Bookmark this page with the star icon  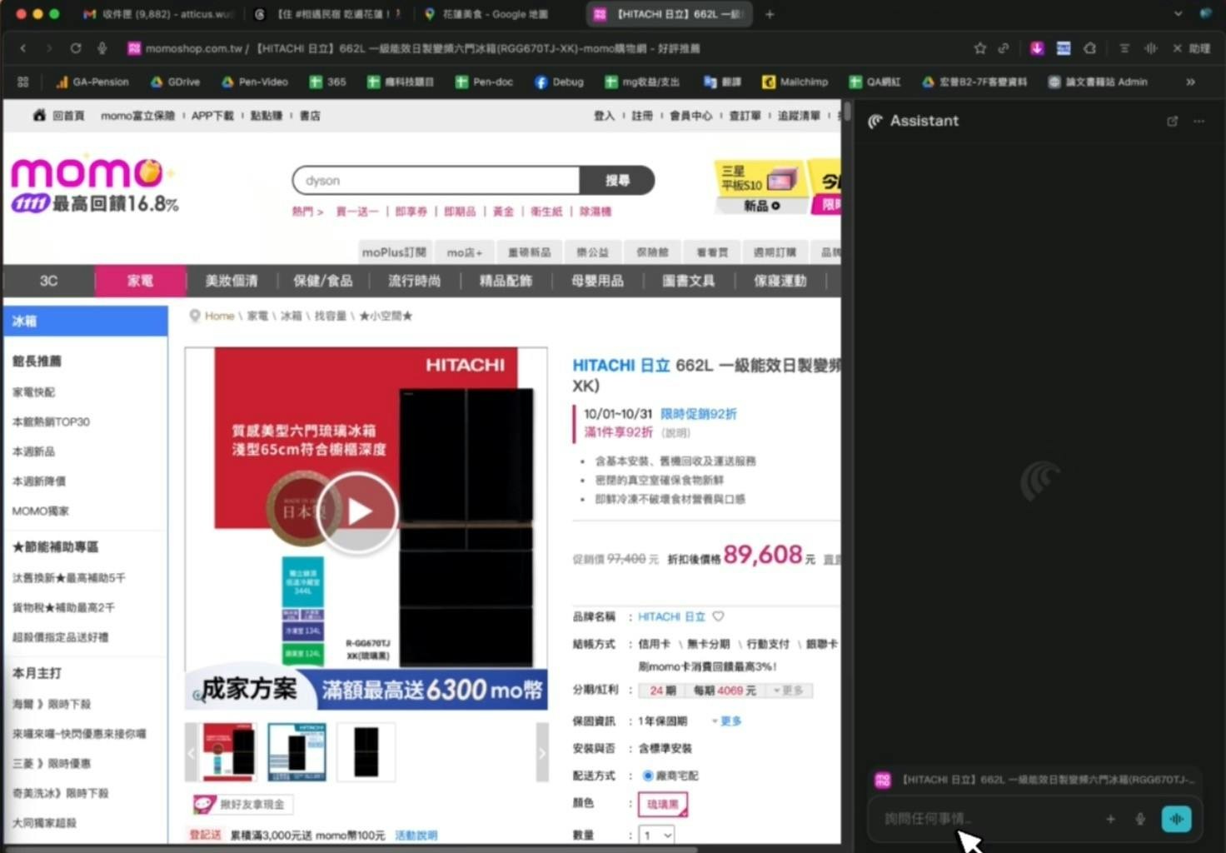[979, 48]
